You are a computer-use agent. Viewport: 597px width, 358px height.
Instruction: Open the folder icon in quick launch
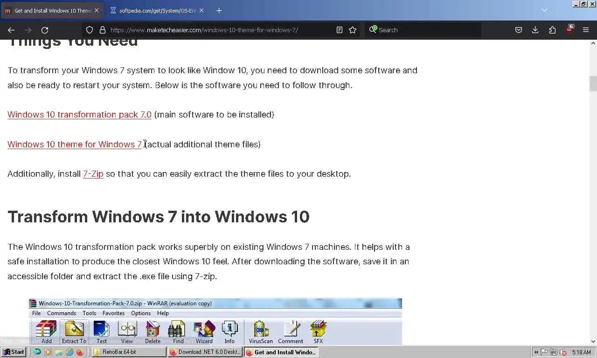click(58, 352)
